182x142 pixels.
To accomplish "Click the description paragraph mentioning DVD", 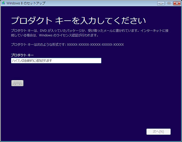I will (x=90, y=33).
